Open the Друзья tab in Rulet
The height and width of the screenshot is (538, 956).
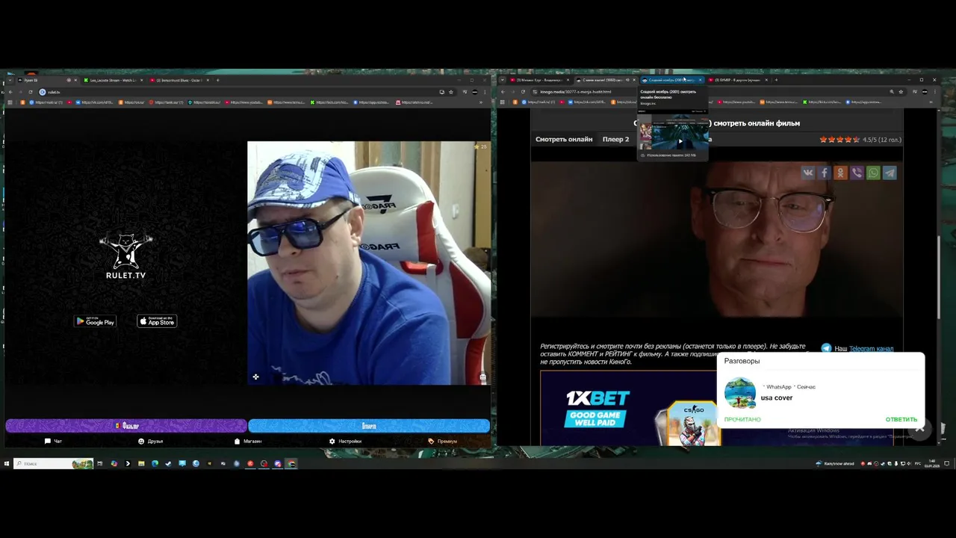tap(150, 442)
